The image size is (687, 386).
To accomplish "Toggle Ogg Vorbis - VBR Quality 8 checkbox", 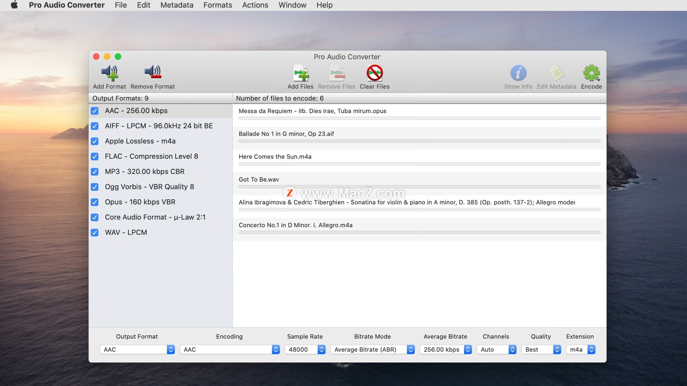I will click(95, 187).
